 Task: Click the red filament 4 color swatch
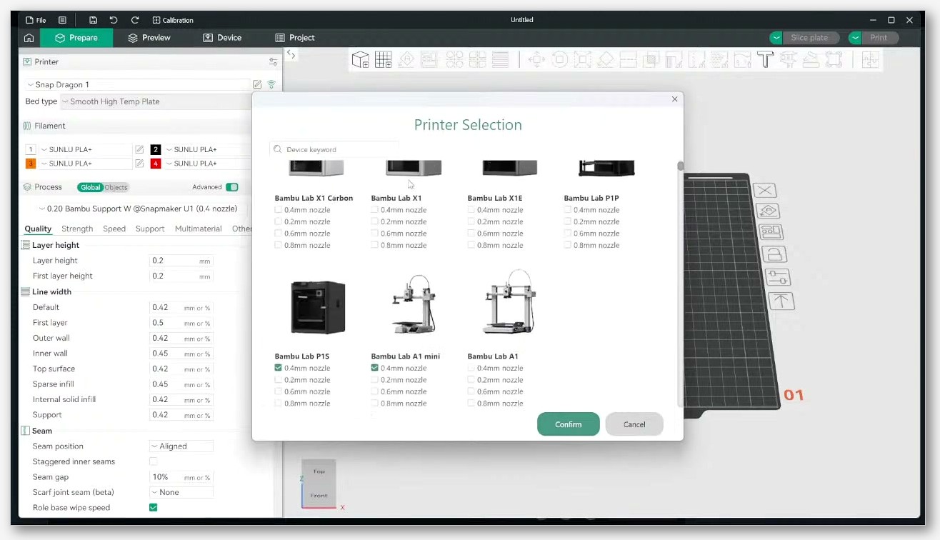click(x=156, y=164)
